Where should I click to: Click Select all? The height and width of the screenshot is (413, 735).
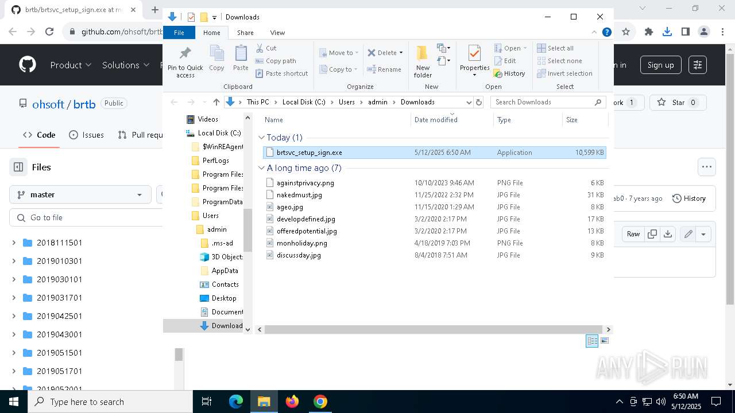555,48
